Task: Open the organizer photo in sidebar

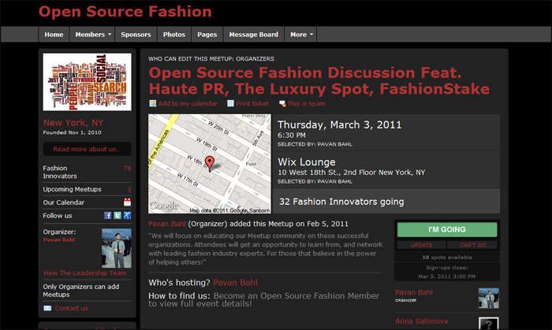Action: click(x=117, y=248)
